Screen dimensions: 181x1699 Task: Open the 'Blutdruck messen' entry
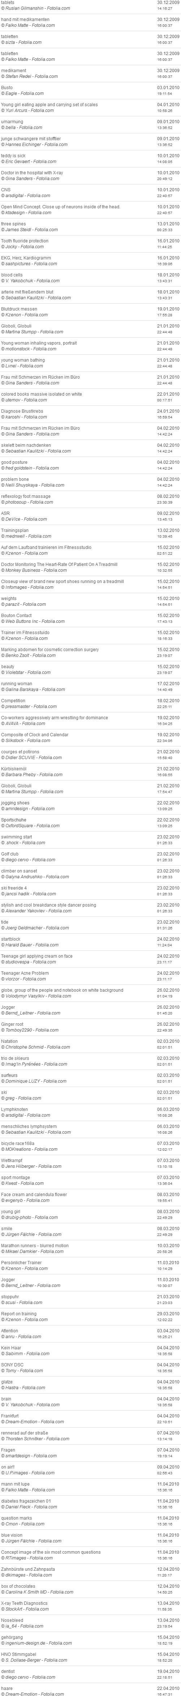pos(19,309)
